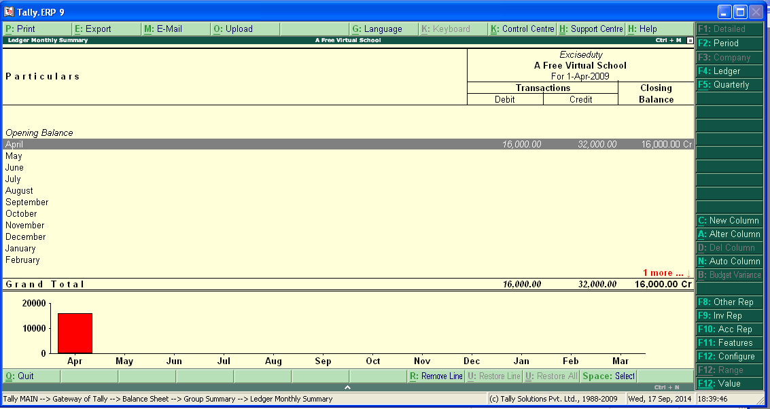This screenshot has height=409, width=770.
Task: Click C: New Column button
Action: (729, 220)
